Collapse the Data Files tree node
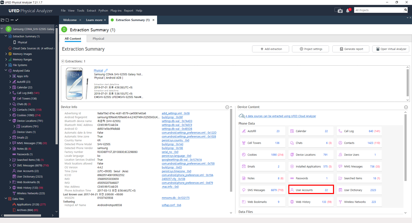This screenshot has width=412, height=223. pyautogui.click(x=6, y=199)
